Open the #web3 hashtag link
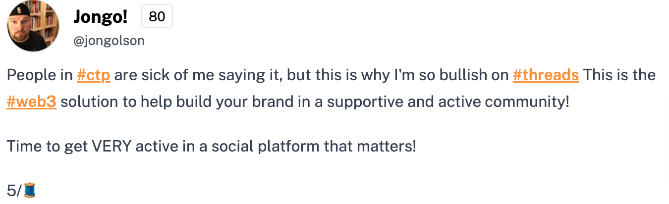 coord(31,102)
